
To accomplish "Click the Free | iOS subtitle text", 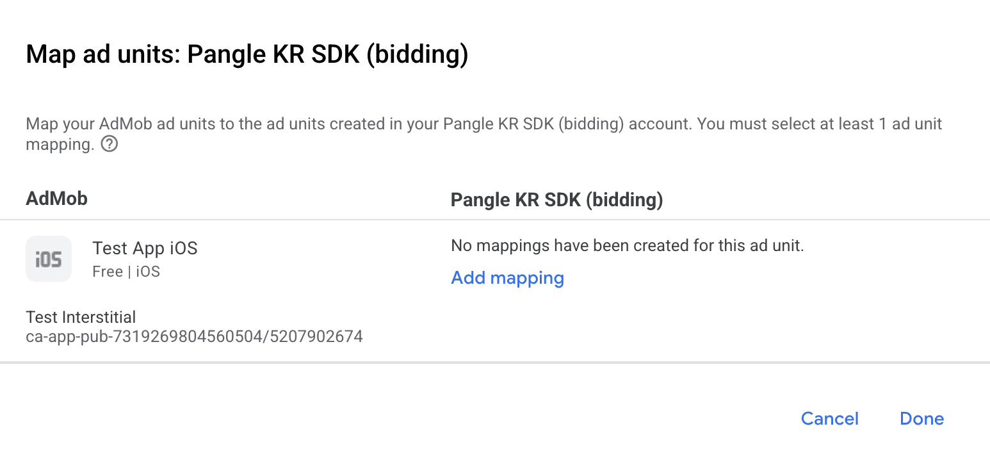I will pyautogui.click(x=126, y=272).
